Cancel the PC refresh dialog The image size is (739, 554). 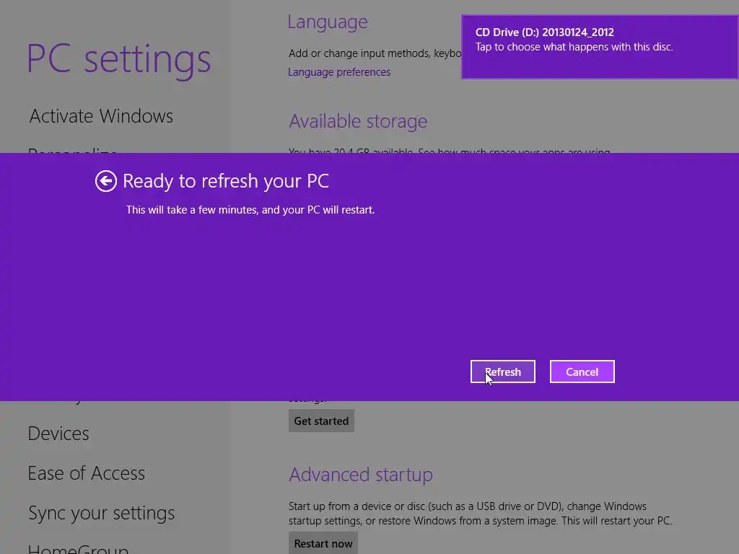[582, 371]
